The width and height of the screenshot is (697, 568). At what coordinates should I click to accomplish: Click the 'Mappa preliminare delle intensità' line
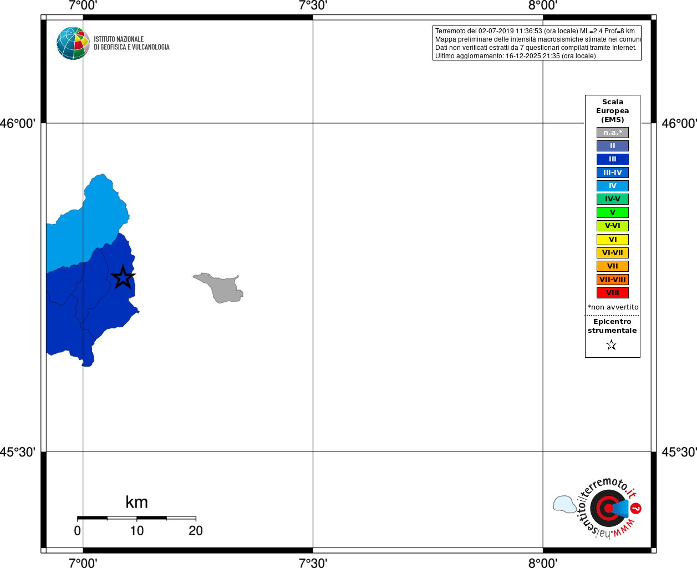(538, 39)
